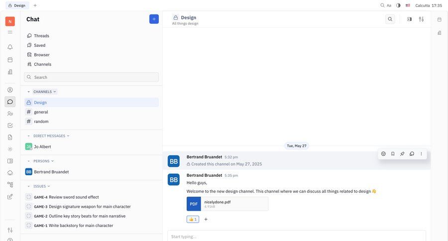The height and width of the screenshot is (241, 448).
Task: Click the Start typing message box
Action: (297, 236)
